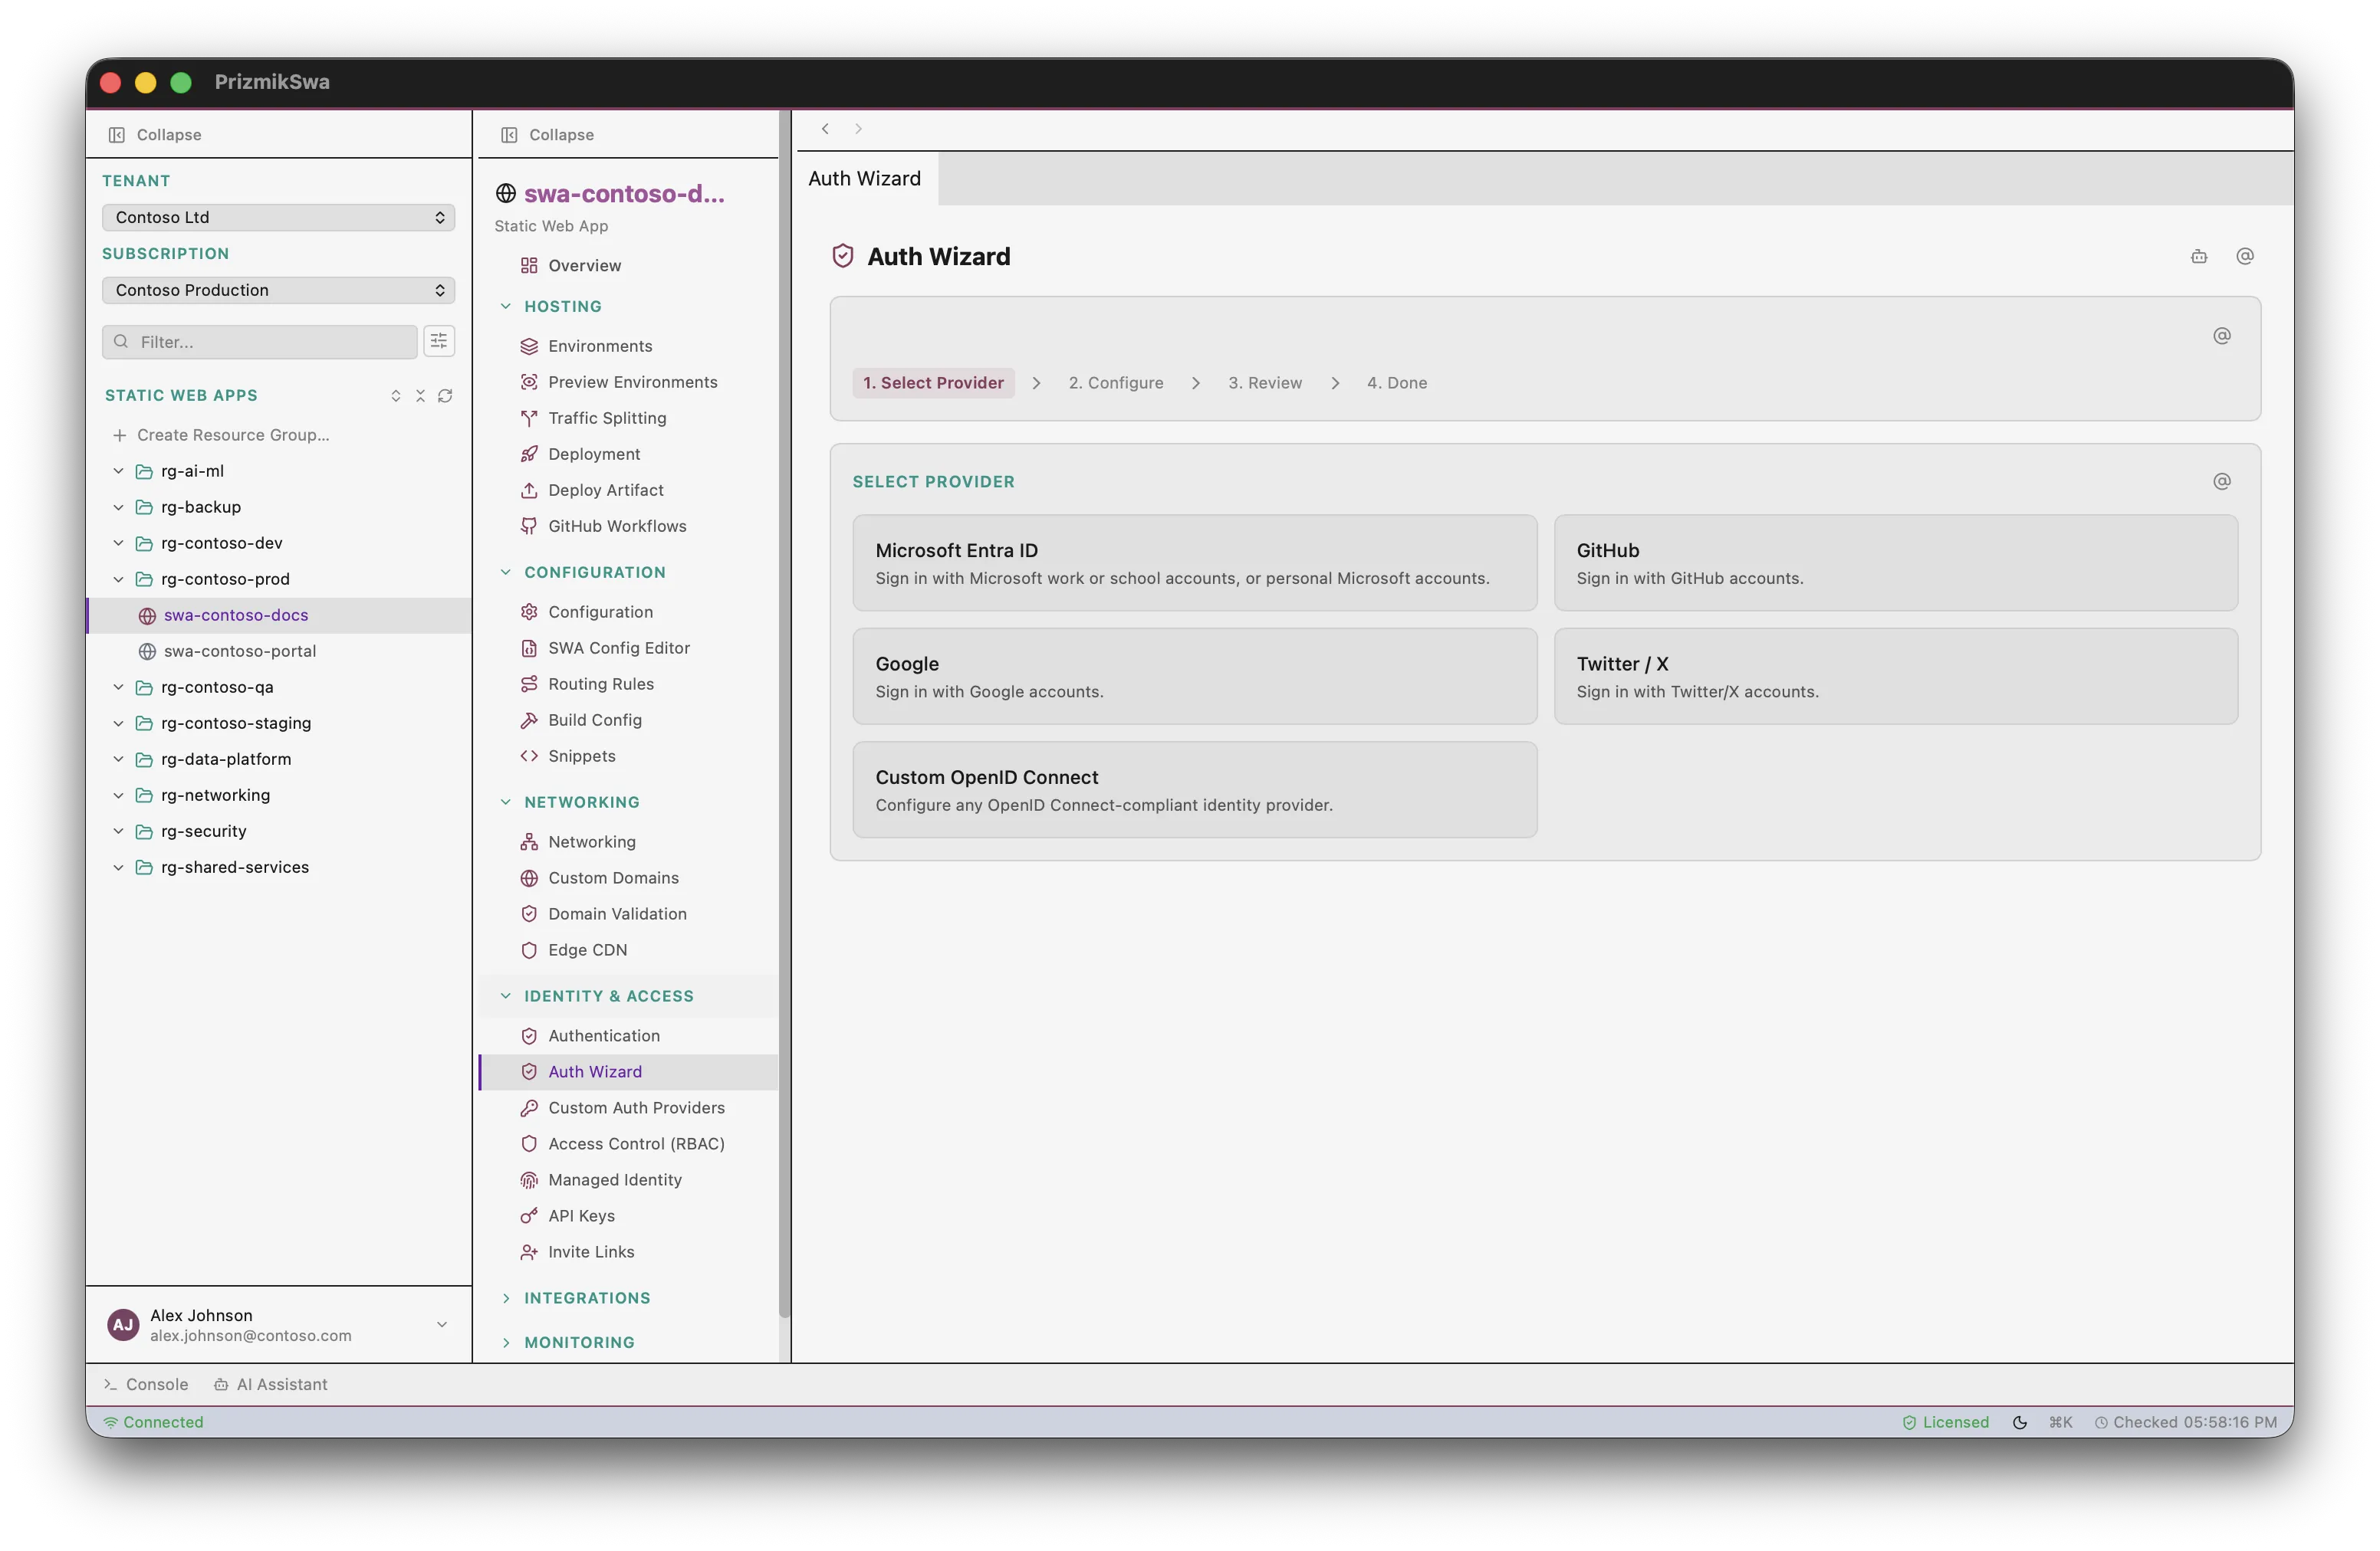Toggle the rg-ai-ml resource group
The width and height of the screenshot is (2380, 1551).
click(118, 471)
